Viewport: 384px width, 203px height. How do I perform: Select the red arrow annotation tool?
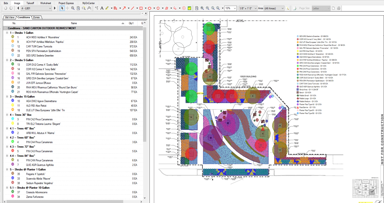point(124,8)
